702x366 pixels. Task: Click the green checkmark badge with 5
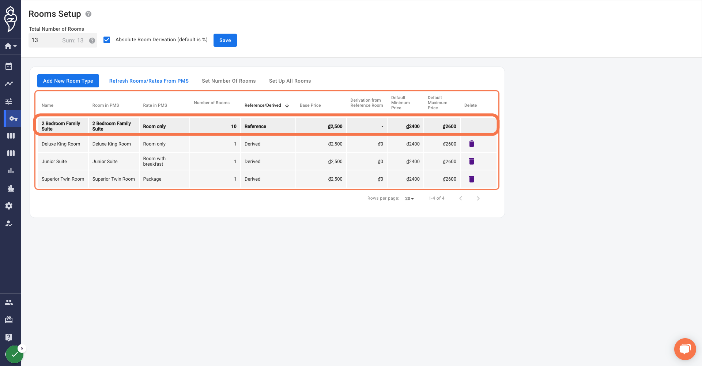(15, 354)
